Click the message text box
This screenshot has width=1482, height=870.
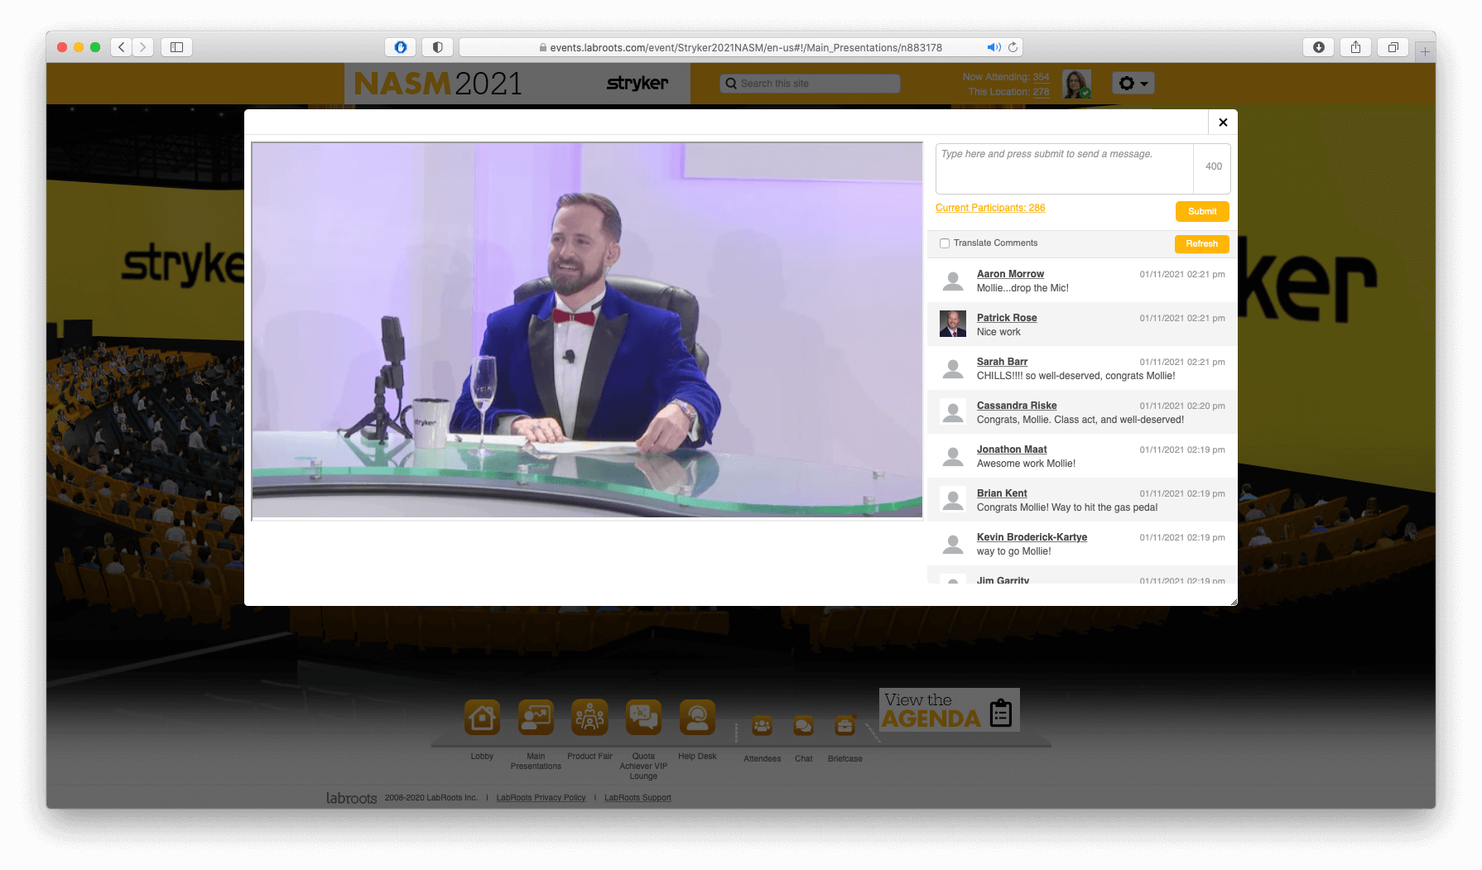click(1065, 169)
